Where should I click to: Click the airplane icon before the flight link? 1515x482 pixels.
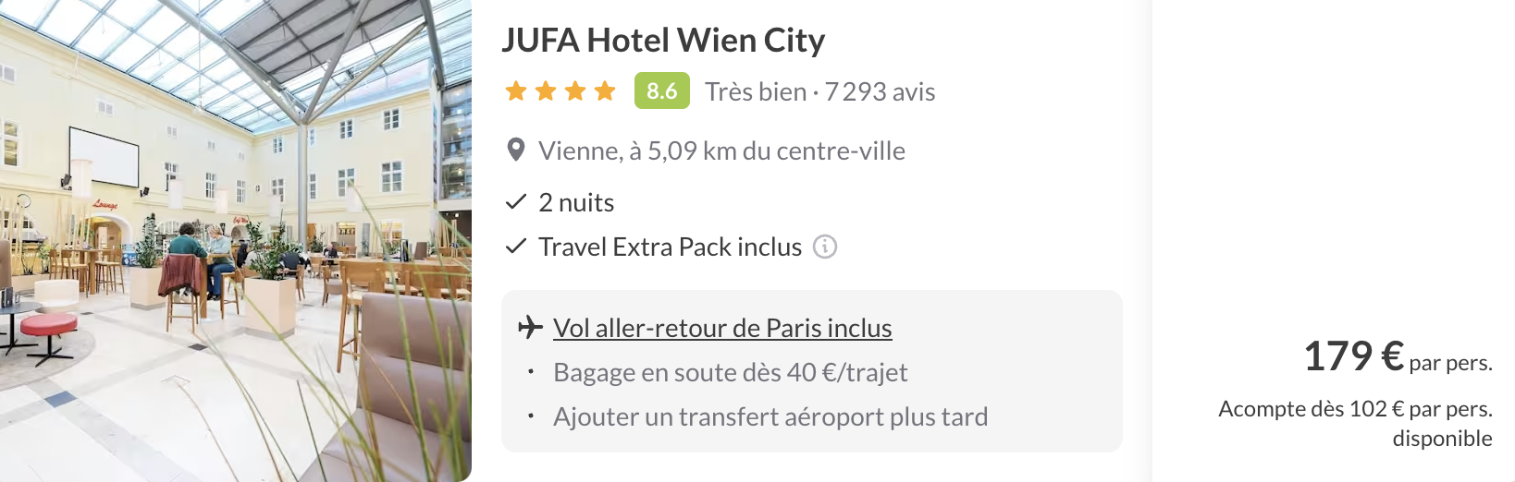[530, 327]
